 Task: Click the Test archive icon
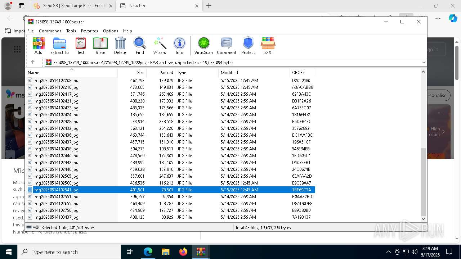pyautogui.click(x=81, y=46)
